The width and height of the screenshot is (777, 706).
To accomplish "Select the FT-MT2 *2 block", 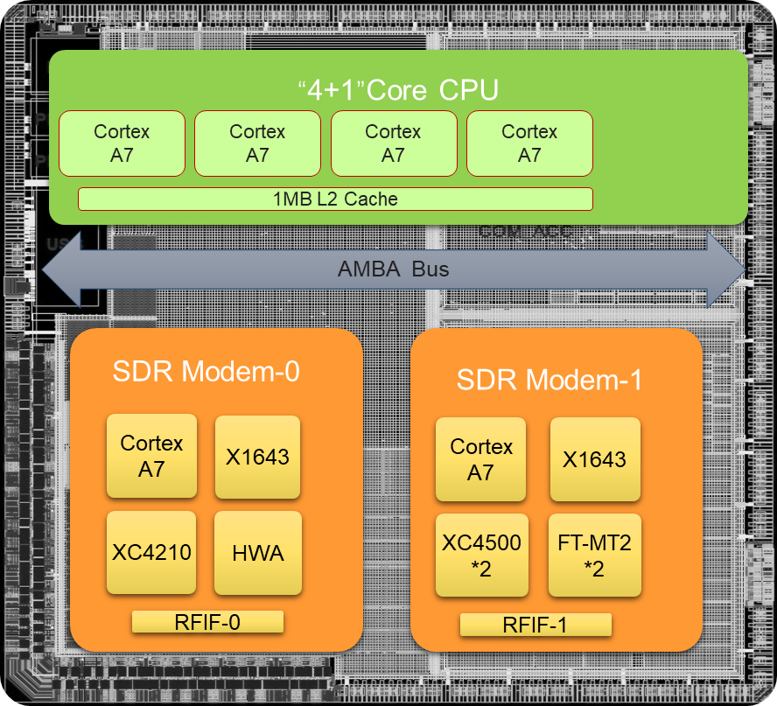I will (x=595, y=556).
